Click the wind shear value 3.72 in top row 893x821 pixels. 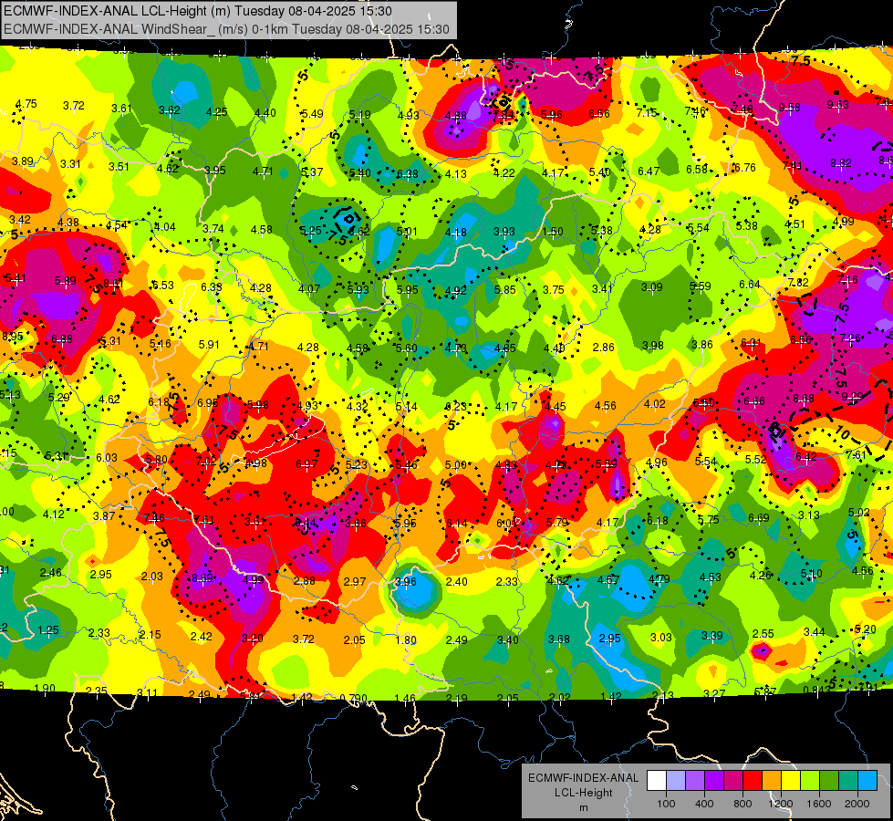point(74,106)
